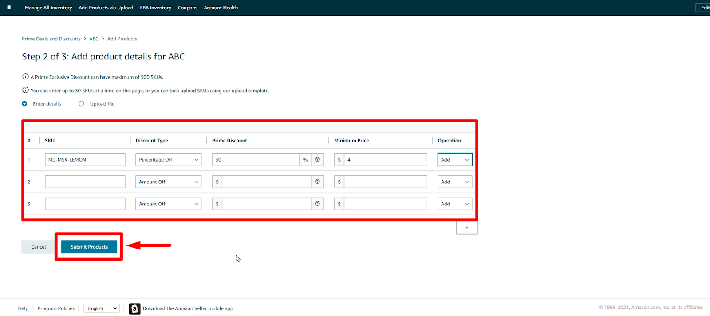
Task: Go to FBA Inventory menu item
Action: [x=156, y=8]
